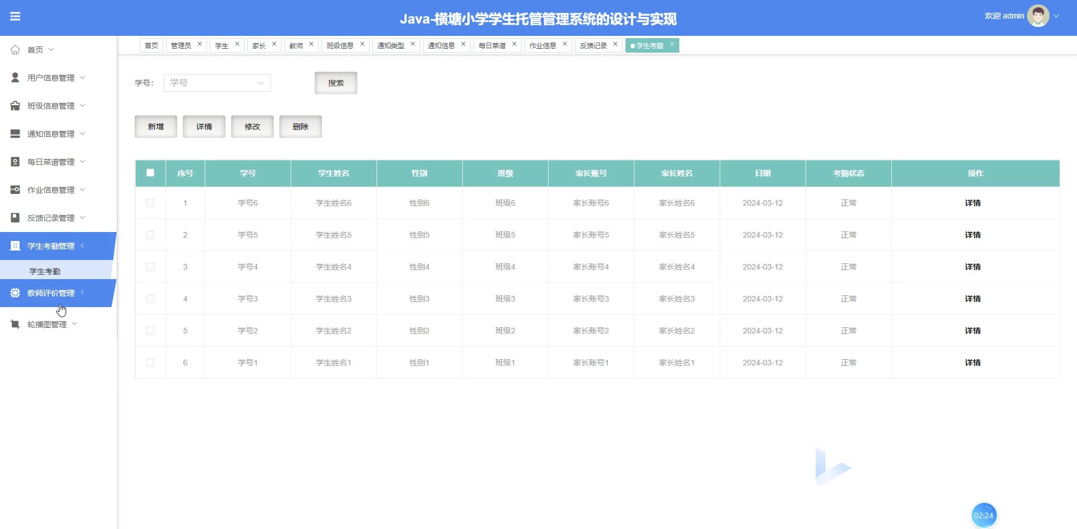Click the admin avatar picture
The height and width of the screenshot is (529, 1077).
coord(1038,16)
